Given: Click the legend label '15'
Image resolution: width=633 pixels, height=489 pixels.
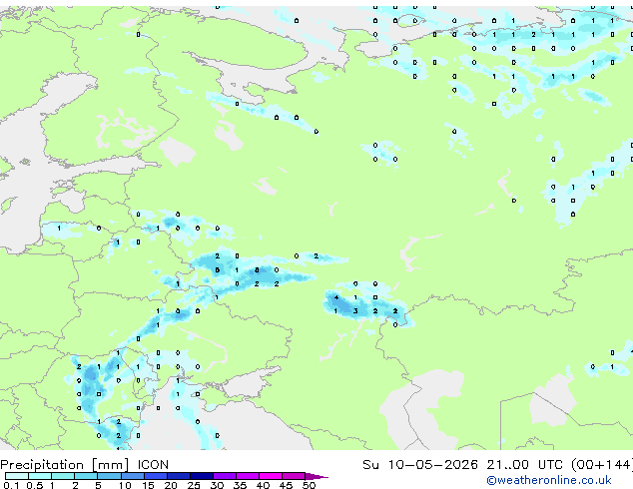Looking at the screenshot, I should [148, 485].
